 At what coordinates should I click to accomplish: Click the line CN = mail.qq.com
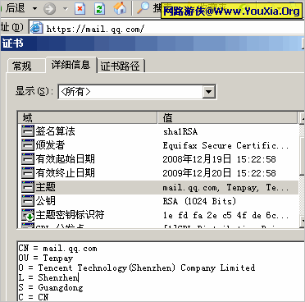(57, 249)
